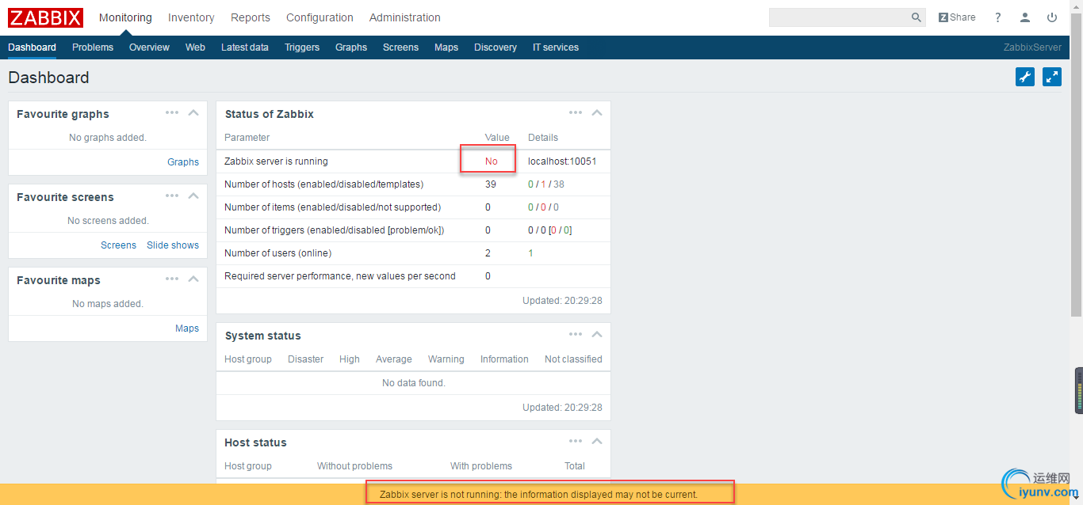Go to the Problems submenu tab
This screenshot has width=1083, height=505.
[93, 47]
